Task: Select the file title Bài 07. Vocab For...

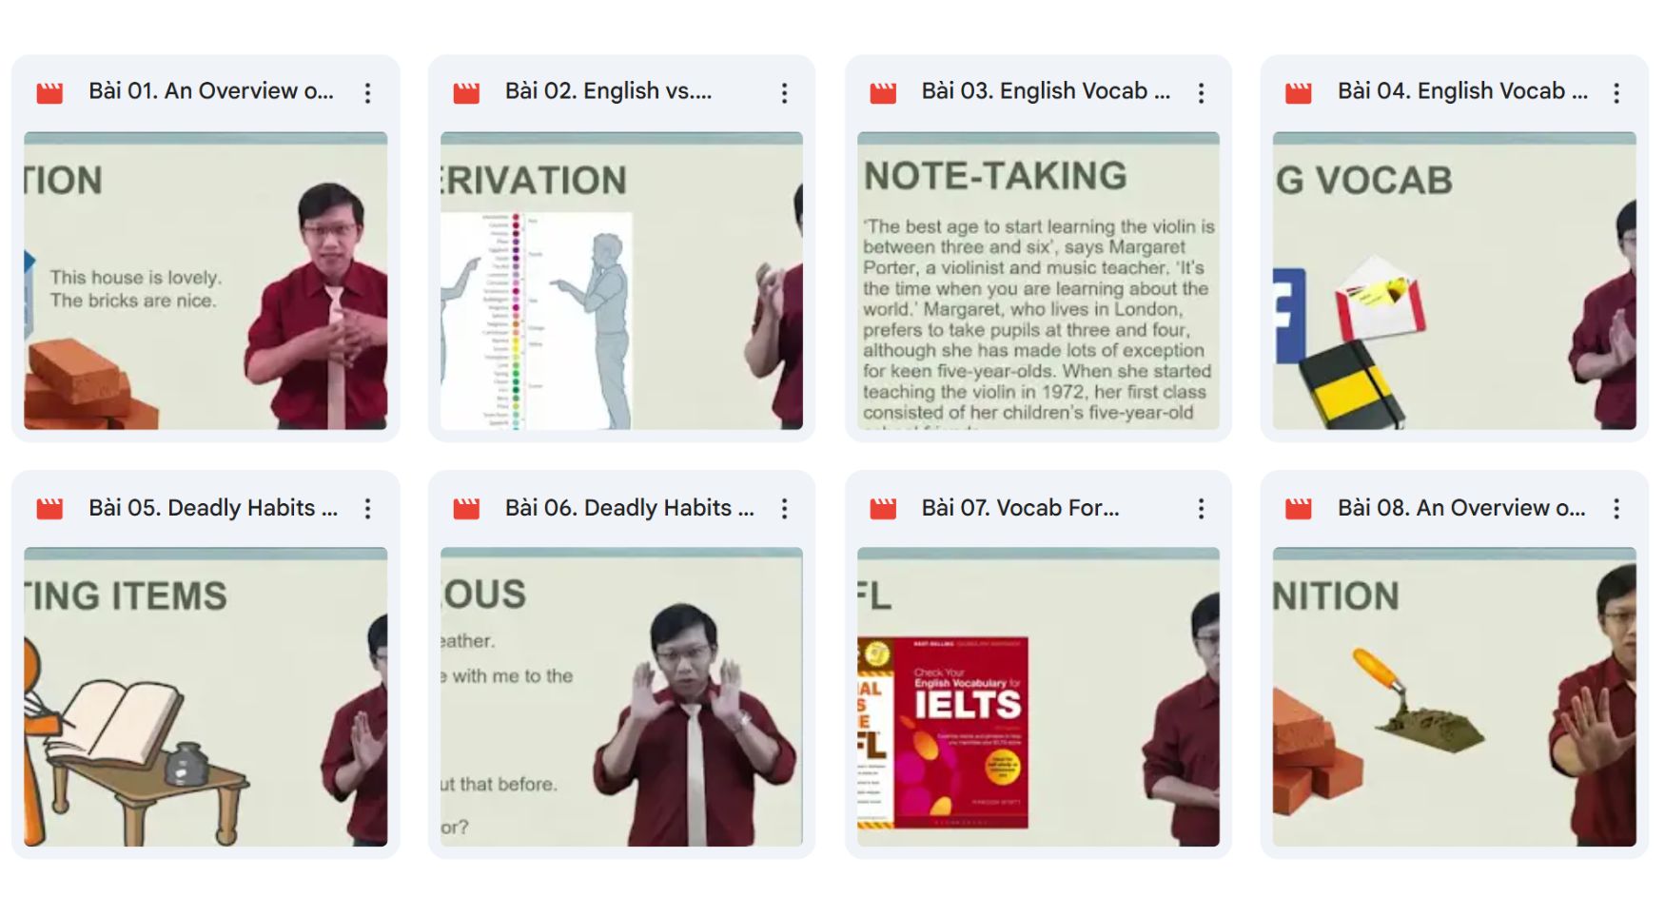Action: [x=1020, y=508]
